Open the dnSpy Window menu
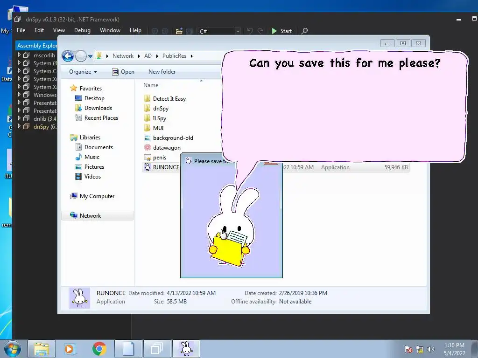Screen dimensions: 478x358 click(x=110, y=30)
